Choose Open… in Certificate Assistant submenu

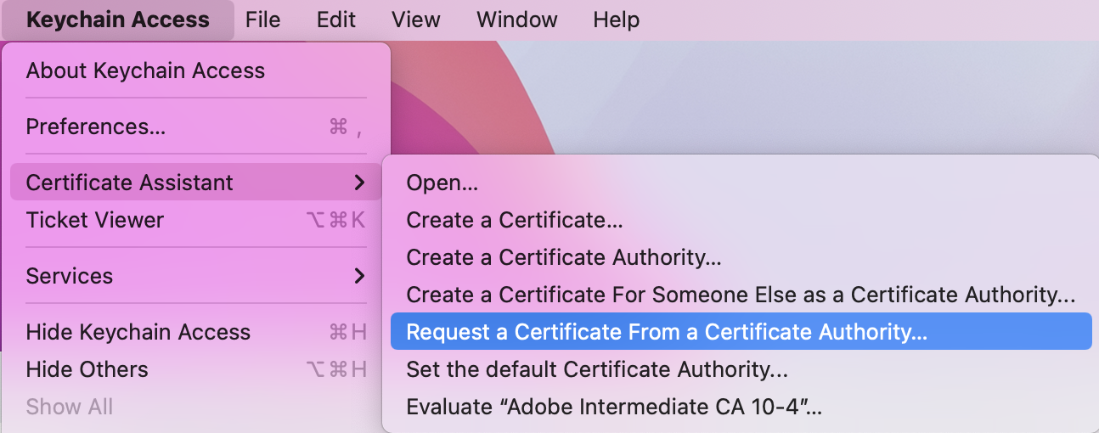[x=741, y=183]
